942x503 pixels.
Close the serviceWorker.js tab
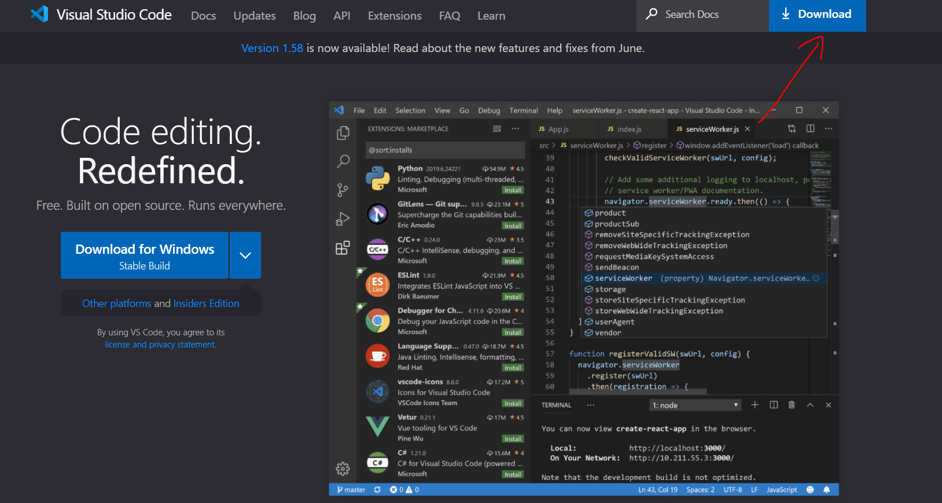(748, 129)
